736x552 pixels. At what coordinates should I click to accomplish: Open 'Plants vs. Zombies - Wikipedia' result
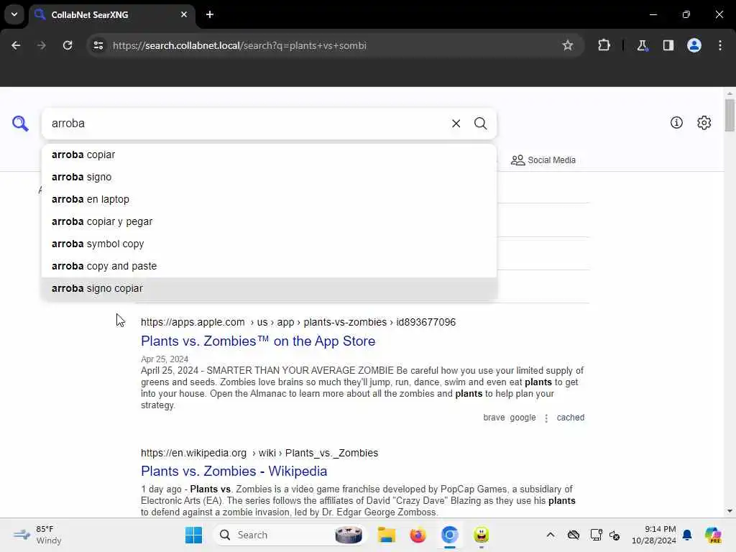coord(234,471)
